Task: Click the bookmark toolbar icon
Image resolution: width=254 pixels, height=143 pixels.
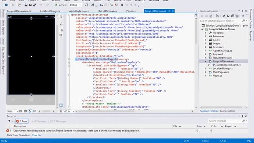Action: [122, 5]
